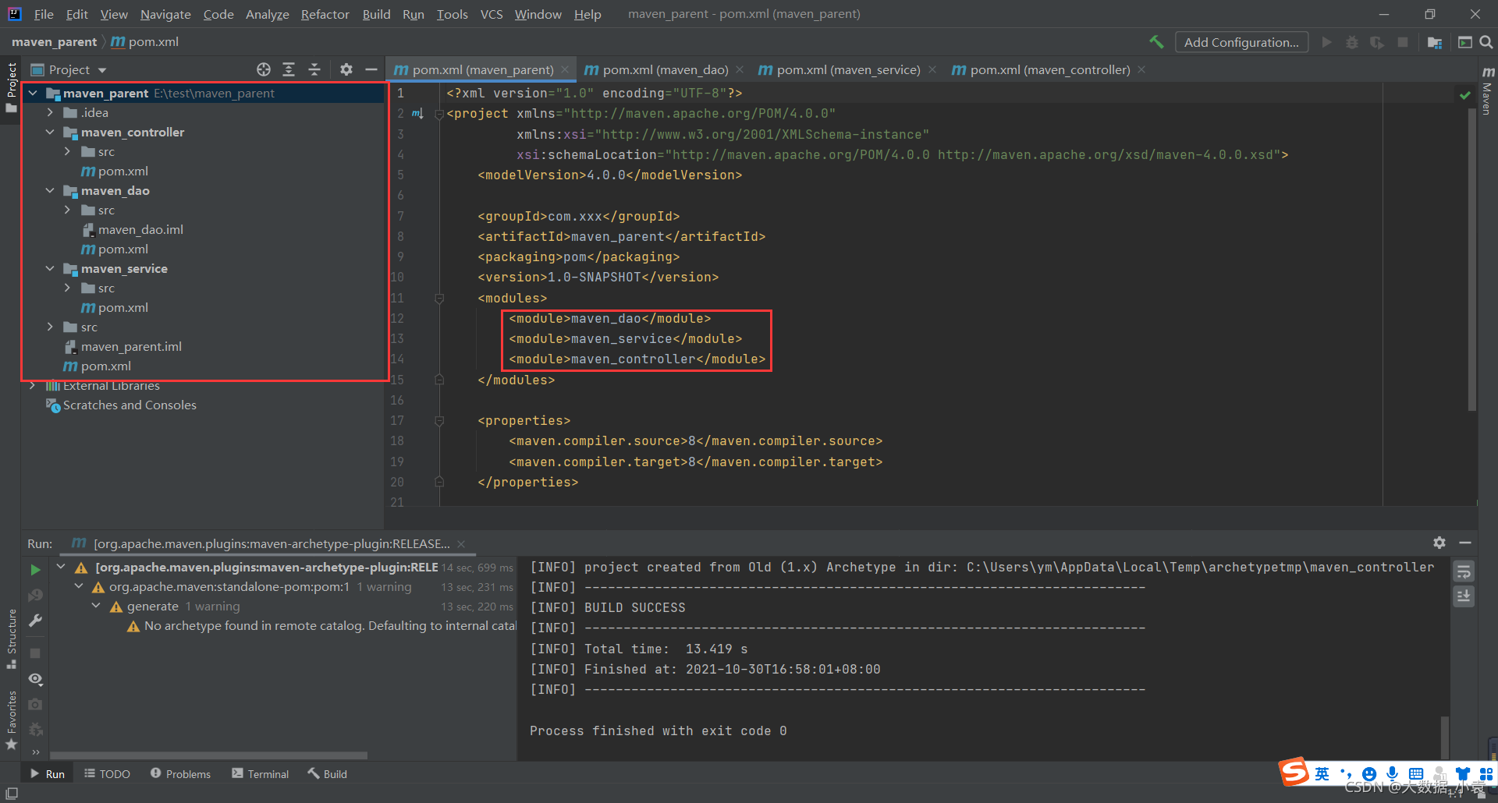The width and height of the screenshot is (1498, 803).
Task: Click the keyboard icon in IME toolbar
Action: pyautogui.click(x=1416, y=773)
